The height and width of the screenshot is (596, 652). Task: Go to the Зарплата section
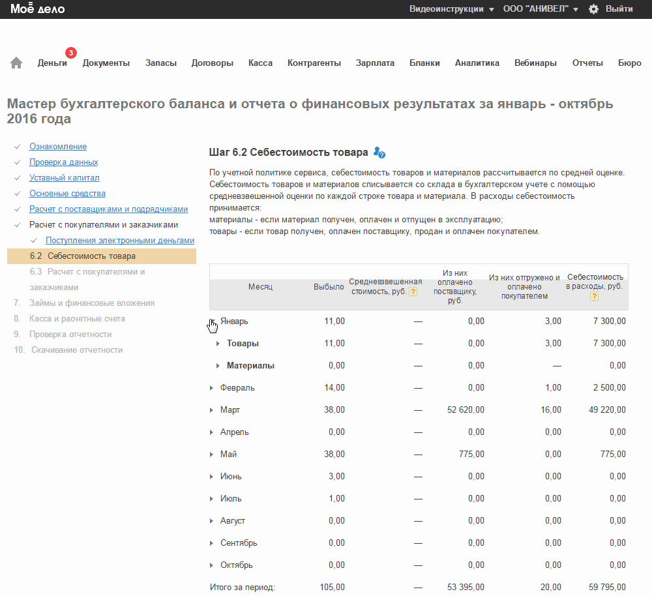[x=375, y=63]
